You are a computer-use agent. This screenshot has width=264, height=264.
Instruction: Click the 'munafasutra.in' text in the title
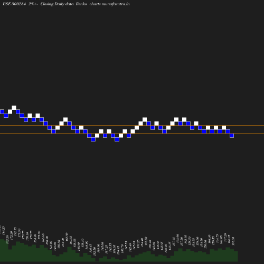click(x=116, y=4)
